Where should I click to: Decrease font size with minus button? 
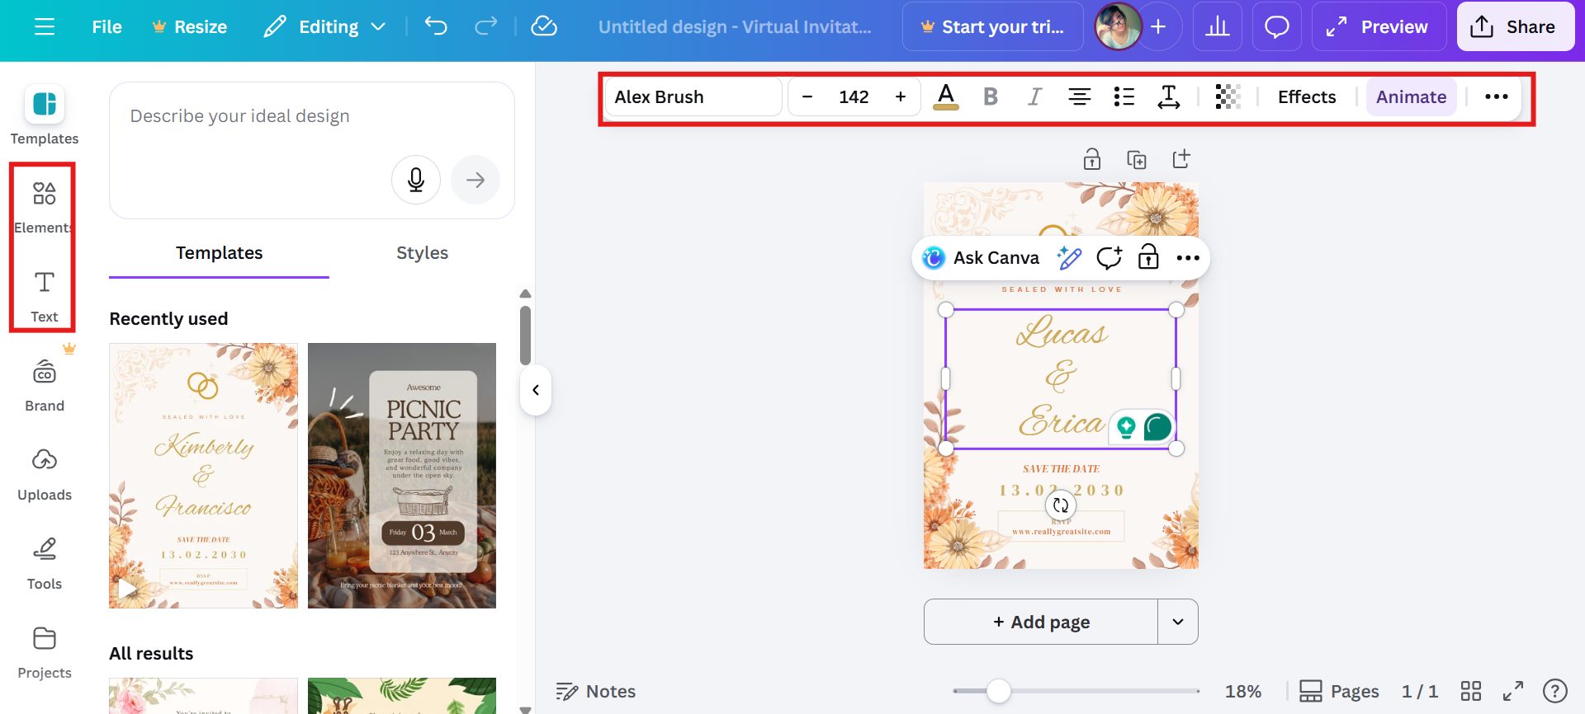pyautogui.click(x=807, y=97)
